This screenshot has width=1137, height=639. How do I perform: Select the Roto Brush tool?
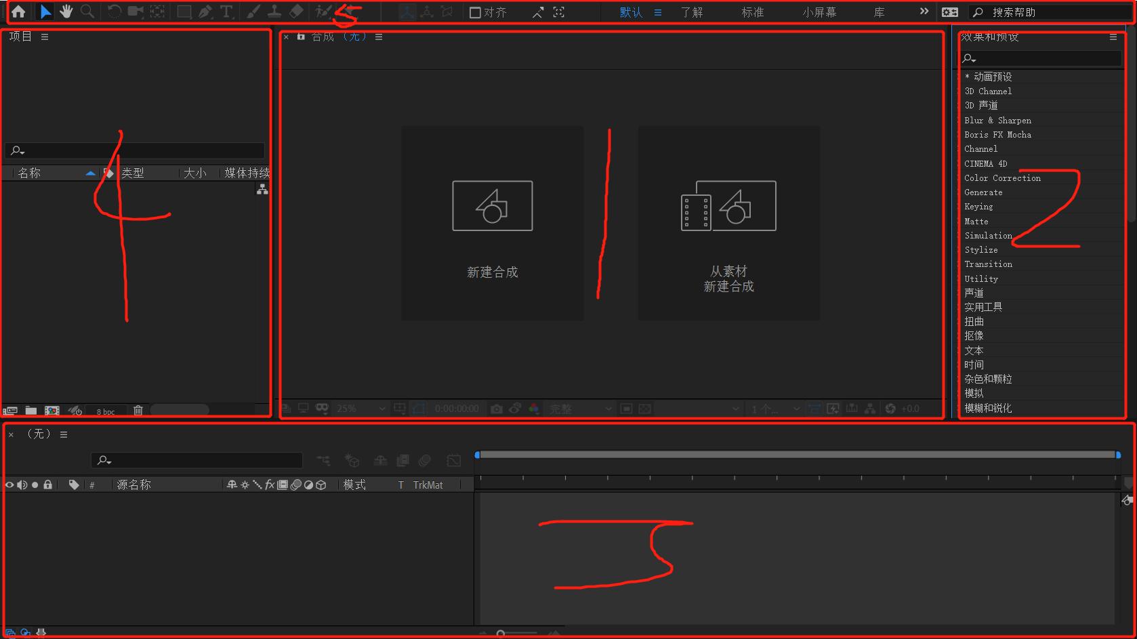[x=323, y=12]
